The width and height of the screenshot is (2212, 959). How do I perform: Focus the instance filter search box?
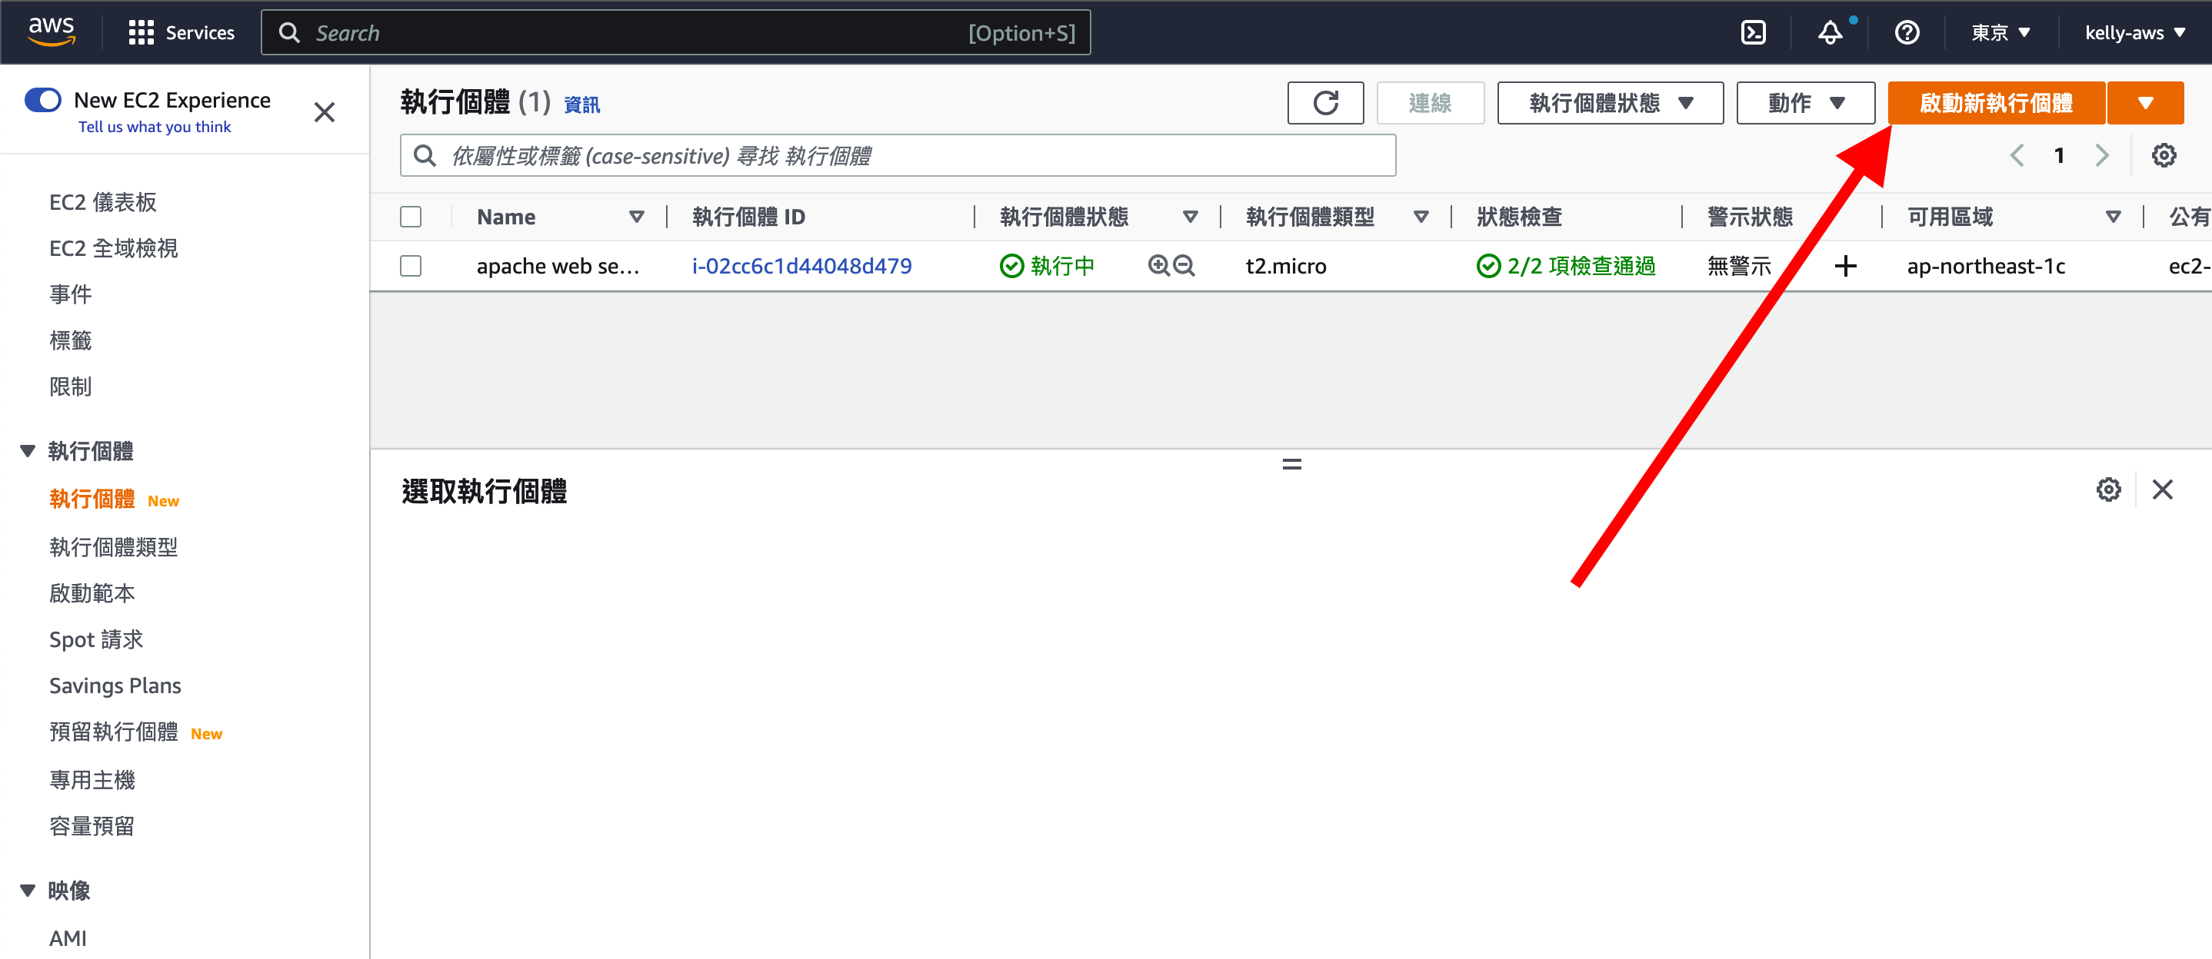pos(898,155)
